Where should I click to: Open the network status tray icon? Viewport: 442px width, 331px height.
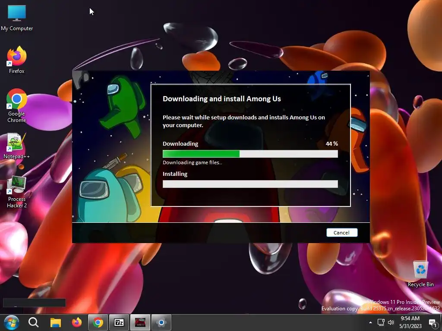coord(381,322)
